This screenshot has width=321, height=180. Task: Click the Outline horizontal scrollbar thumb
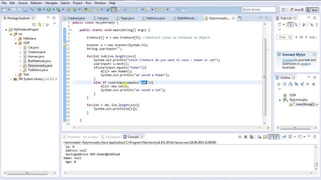[x=295, y=128]
